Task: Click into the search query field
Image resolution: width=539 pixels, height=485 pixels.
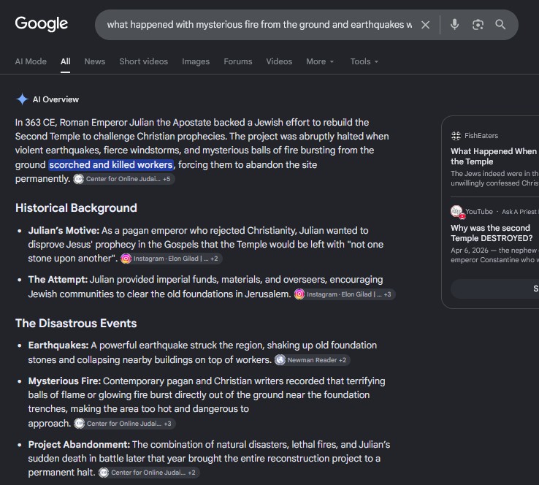Action: (259, 25)
